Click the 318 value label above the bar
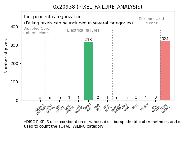 pyautogui.click(x=88, y=40)
